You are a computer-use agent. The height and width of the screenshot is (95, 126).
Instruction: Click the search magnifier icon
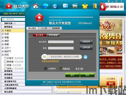(x=4, y=20)
